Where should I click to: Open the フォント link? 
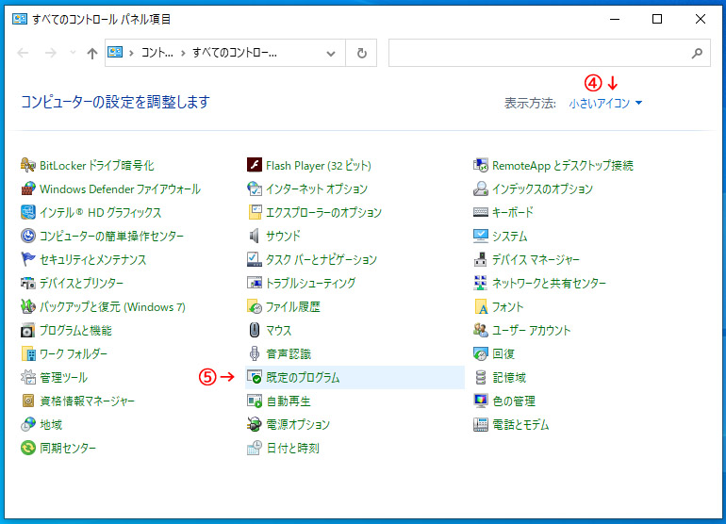click(508, 306)
